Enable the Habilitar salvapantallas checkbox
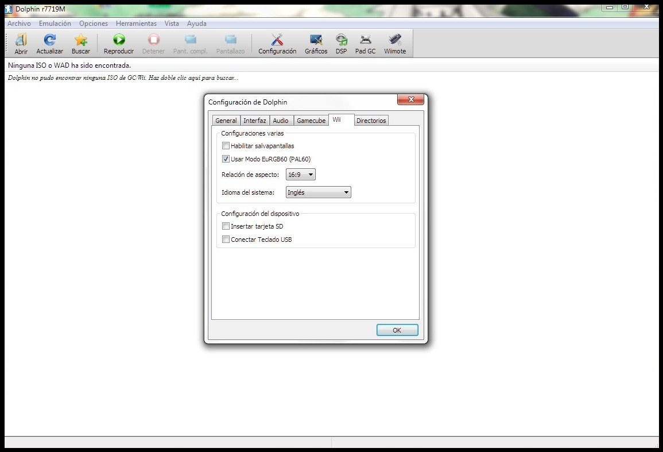The width and height of the screenshot is (663, 452). click(x=226, y=145)
